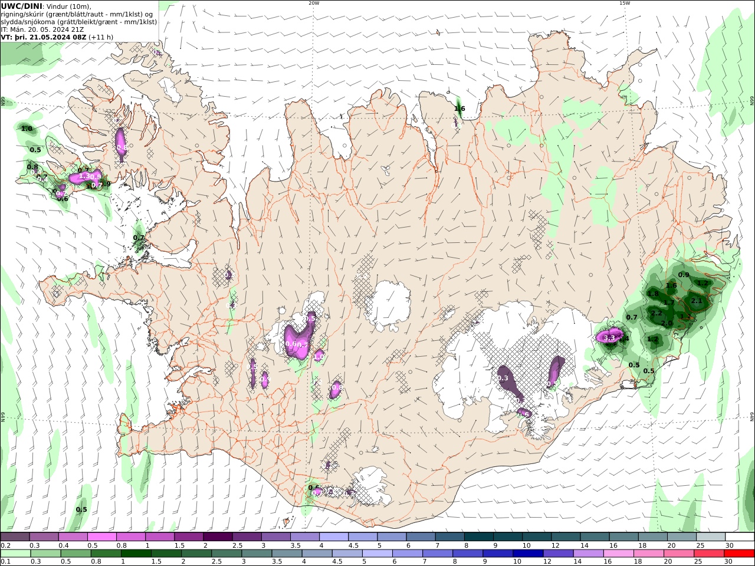
Task: Click the grey-blue 3.5–4 rain-scale swatch
Action: point(287,554)
